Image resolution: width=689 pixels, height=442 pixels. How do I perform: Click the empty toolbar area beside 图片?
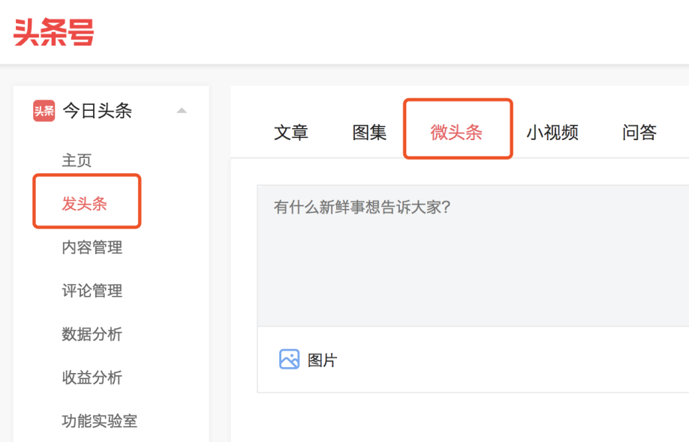(x=514, y=360)
